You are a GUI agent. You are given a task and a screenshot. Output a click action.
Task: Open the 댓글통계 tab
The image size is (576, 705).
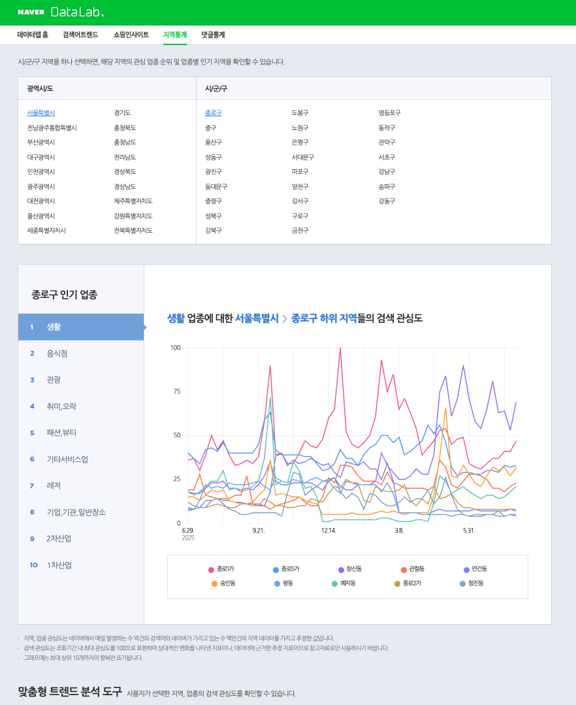(213, 35)
